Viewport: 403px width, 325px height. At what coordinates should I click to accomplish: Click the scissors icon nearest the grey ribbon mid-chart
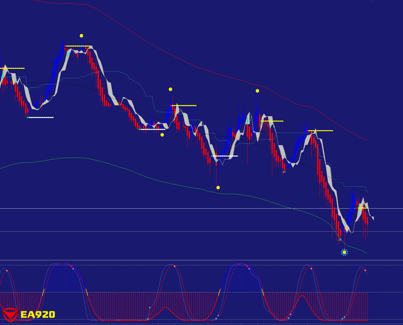tap(284, 172)
